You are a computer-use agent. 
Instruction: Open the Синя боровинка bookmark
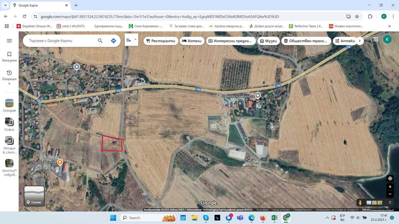click(146, 26)
